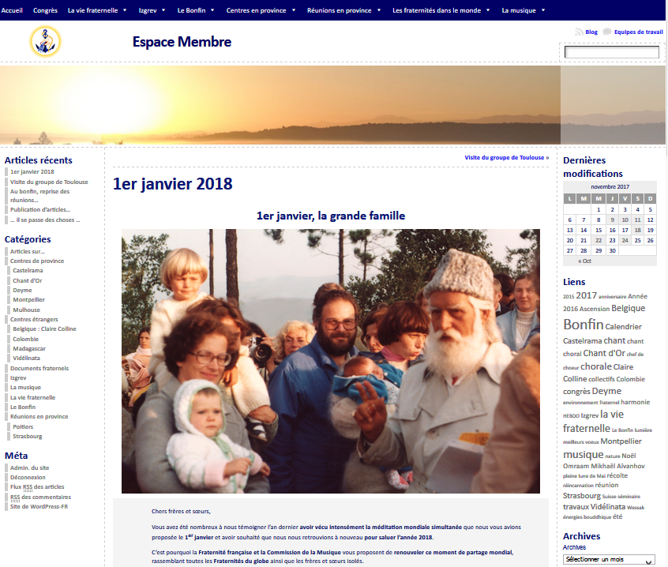This screenshot has height=567, width=668.
Task: Select day 22 in the calendar
Action: pyautogui.click(x=598, y=240)
